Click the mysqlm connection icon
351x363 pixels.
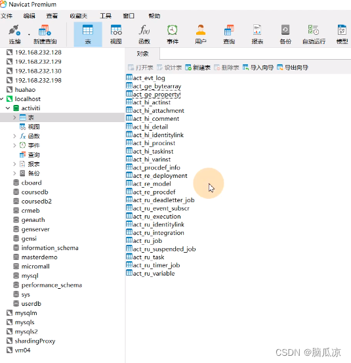9,313
